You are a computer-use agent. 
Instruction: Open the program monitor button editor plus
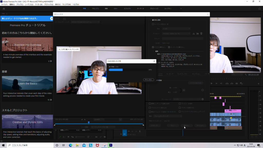pos(258,84)
